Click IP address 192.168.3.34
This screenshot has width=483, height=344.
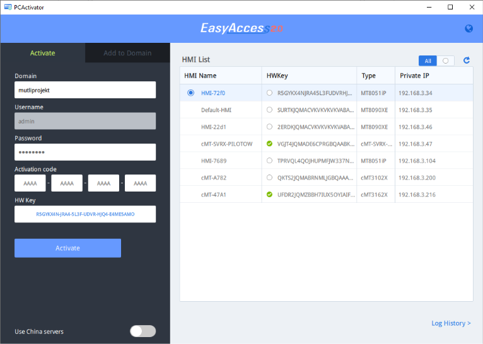pyautogui.click(x=416, y=93)
